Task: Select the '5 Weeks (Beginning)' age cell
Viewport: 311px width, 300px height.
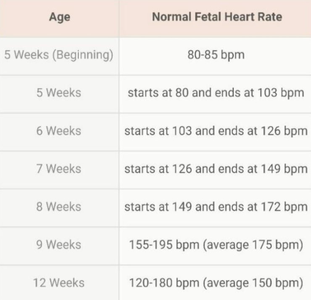Action: click(59, 55)
